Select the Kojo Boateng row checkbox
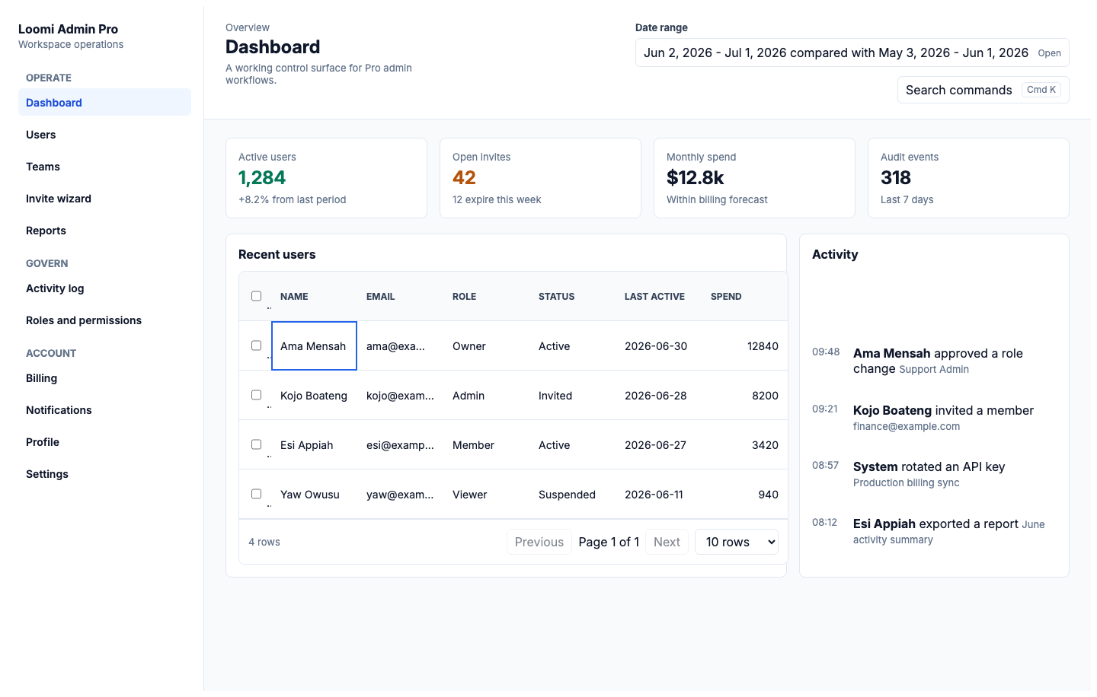 click(256, 395)
